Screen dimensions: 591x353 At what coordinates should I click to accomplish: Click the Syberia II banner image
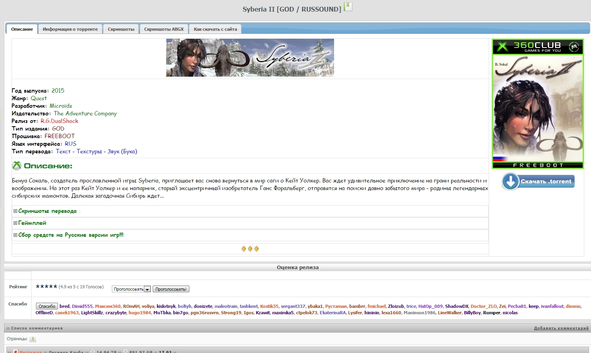(x=250, y=58)
